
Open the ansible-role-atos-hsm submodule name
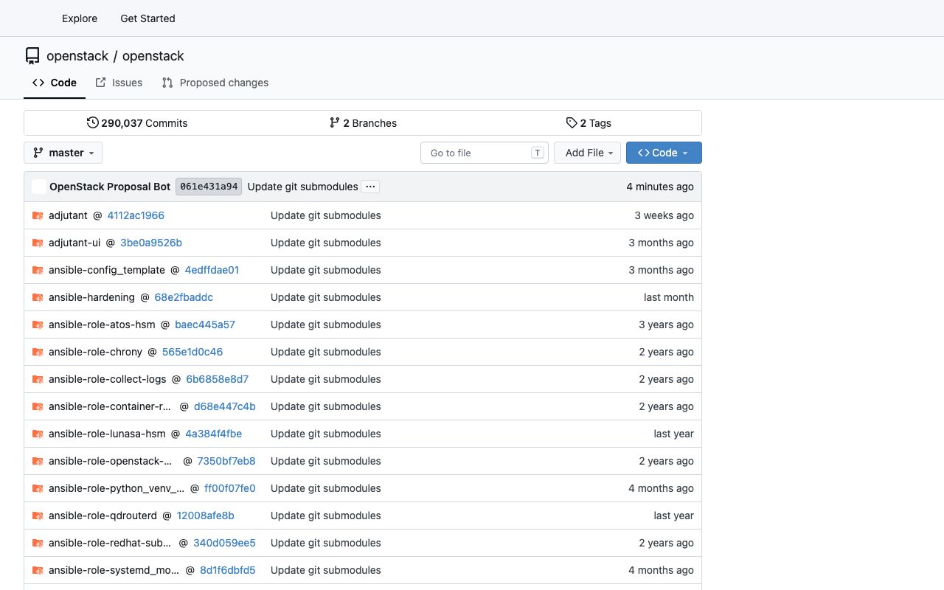tap(102, 324)
